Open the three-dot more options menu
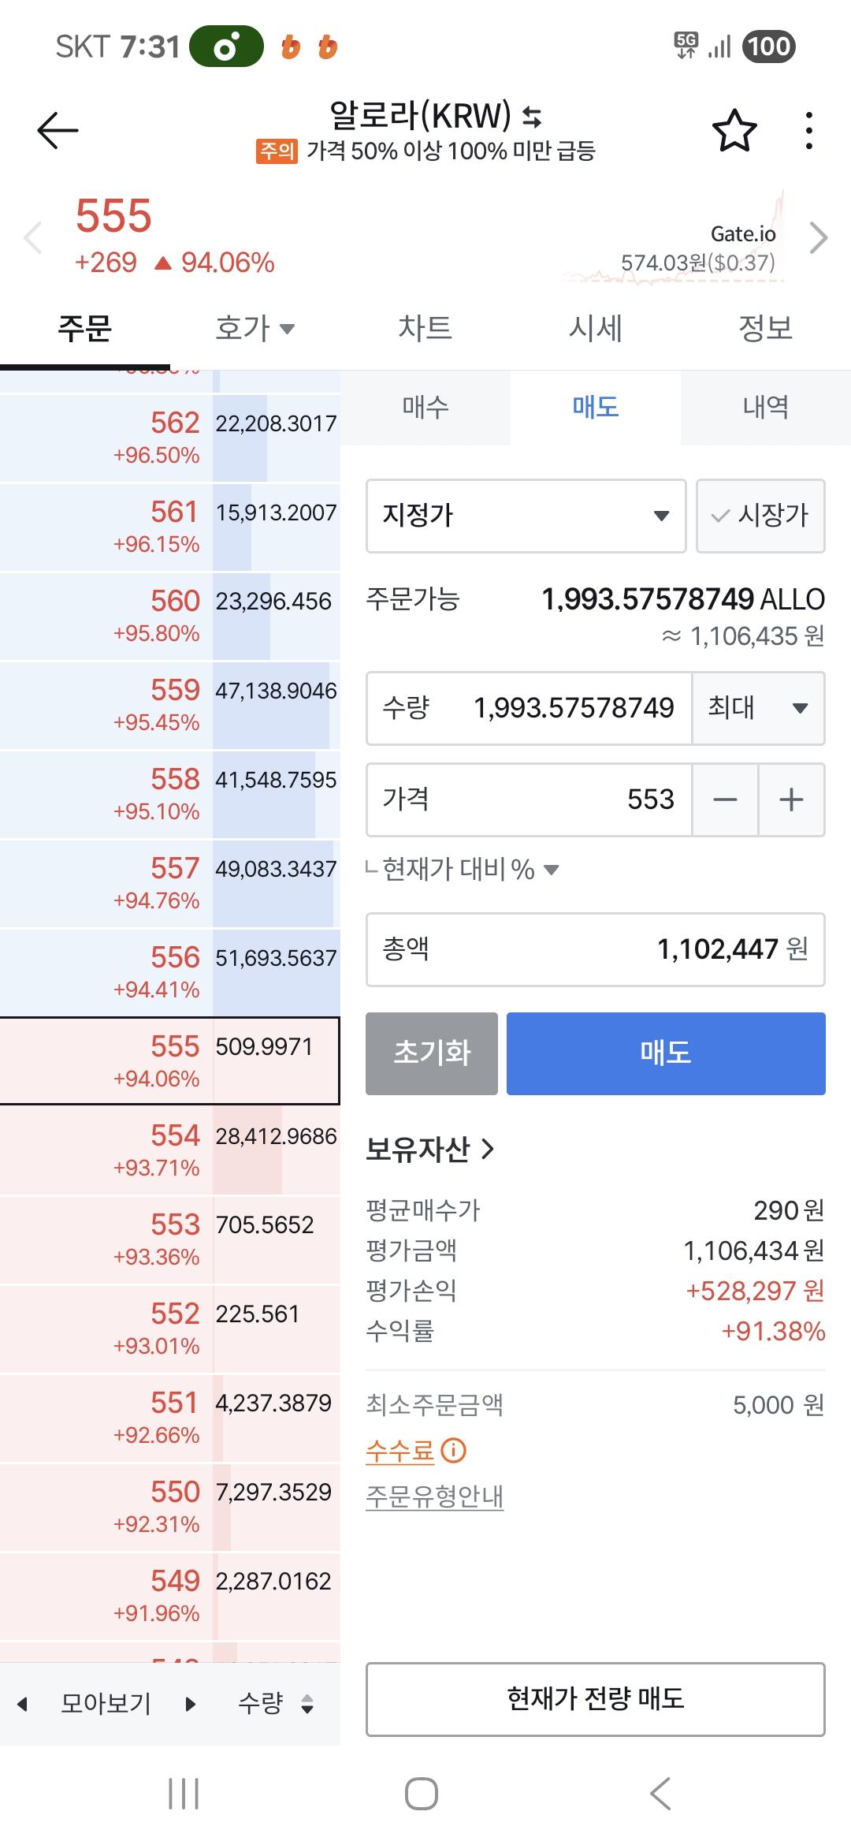 [808, 130]
